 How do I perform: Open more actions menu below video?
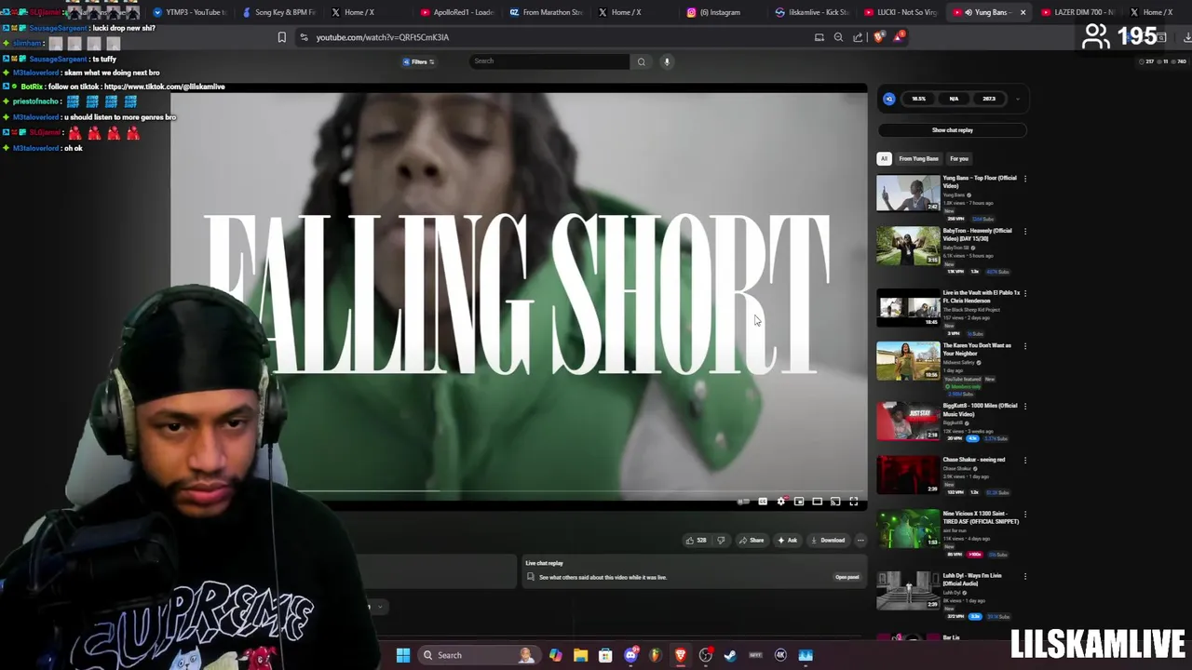(x=860, y=540)
